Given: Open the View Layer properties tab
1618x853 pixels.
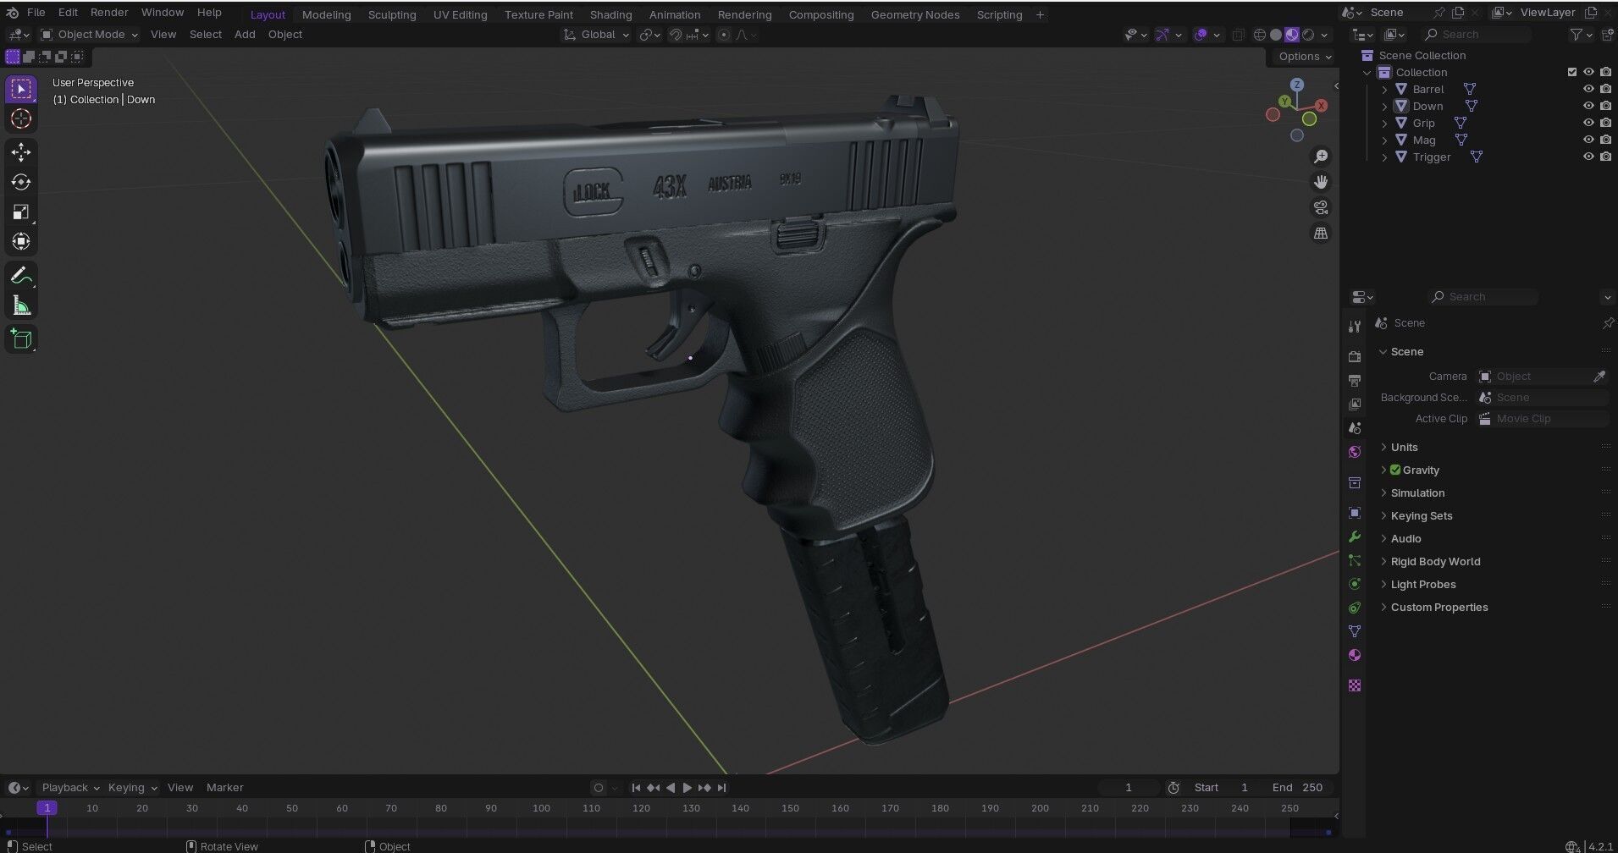Looking at the screenshot, I should (x=1355, y=404).
